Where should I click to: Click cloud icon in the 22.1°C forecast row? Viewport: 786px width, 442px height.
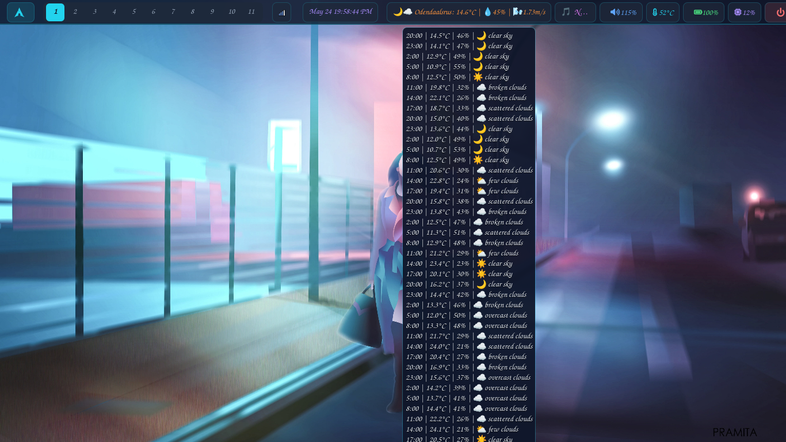(x=481, y=98)
